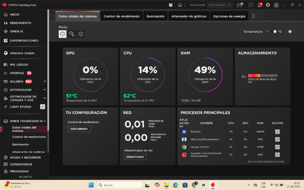Expand OPTIMIZADOR DE CÁMARA Y VOZ arrow
This screenshot has height=190, width=304.
[x=45, y=98]
